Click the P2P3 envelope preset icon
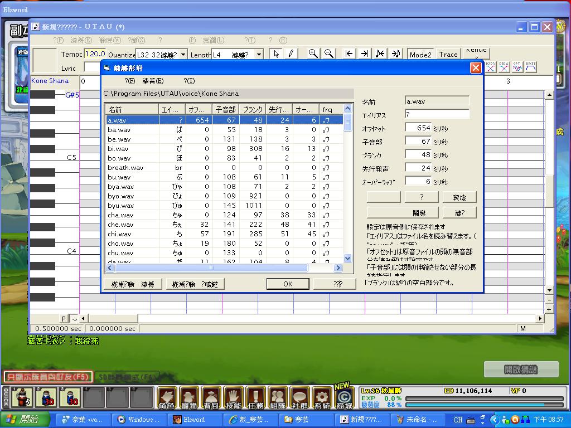The height and width of the screenshot is (428, 571). coord(491,67)
